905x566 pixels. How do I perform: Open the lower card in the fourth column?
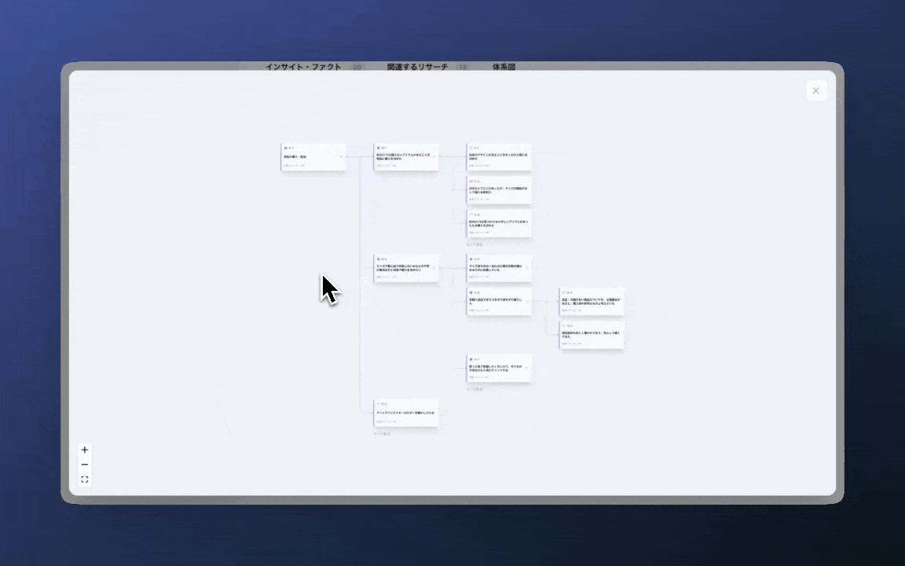pyautogui.click(x=592, y=334)
